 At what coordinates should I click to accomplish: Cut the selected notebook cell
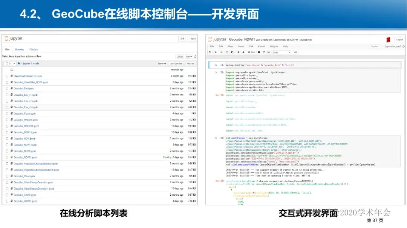(x=222, y=52)
